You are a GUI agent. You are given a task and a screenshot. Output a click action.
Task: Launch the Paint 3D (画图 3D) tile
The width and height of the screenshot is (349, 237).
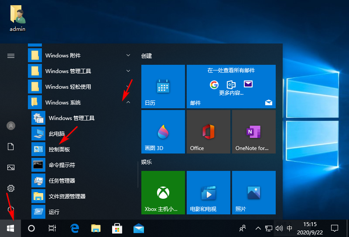click(x=163, y=131)
